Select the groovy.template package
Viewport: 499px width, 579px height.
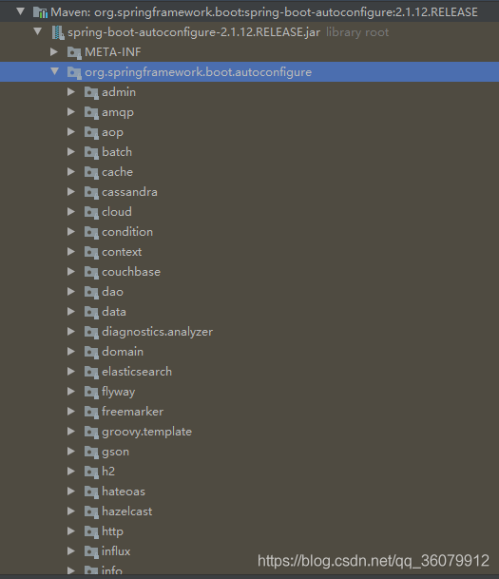(x=147, y=432)
